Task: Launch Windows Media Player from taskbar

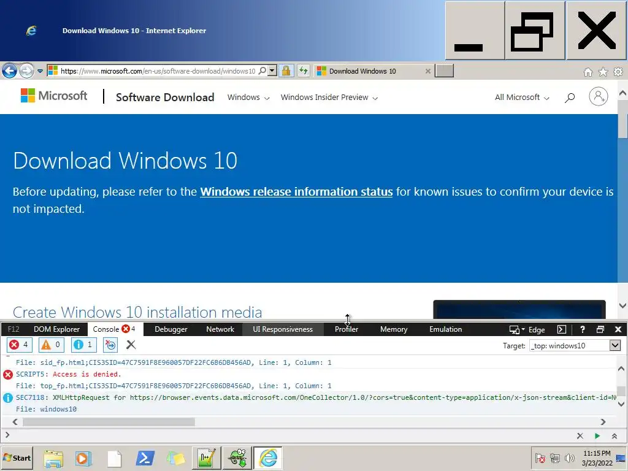Action: 83,458
